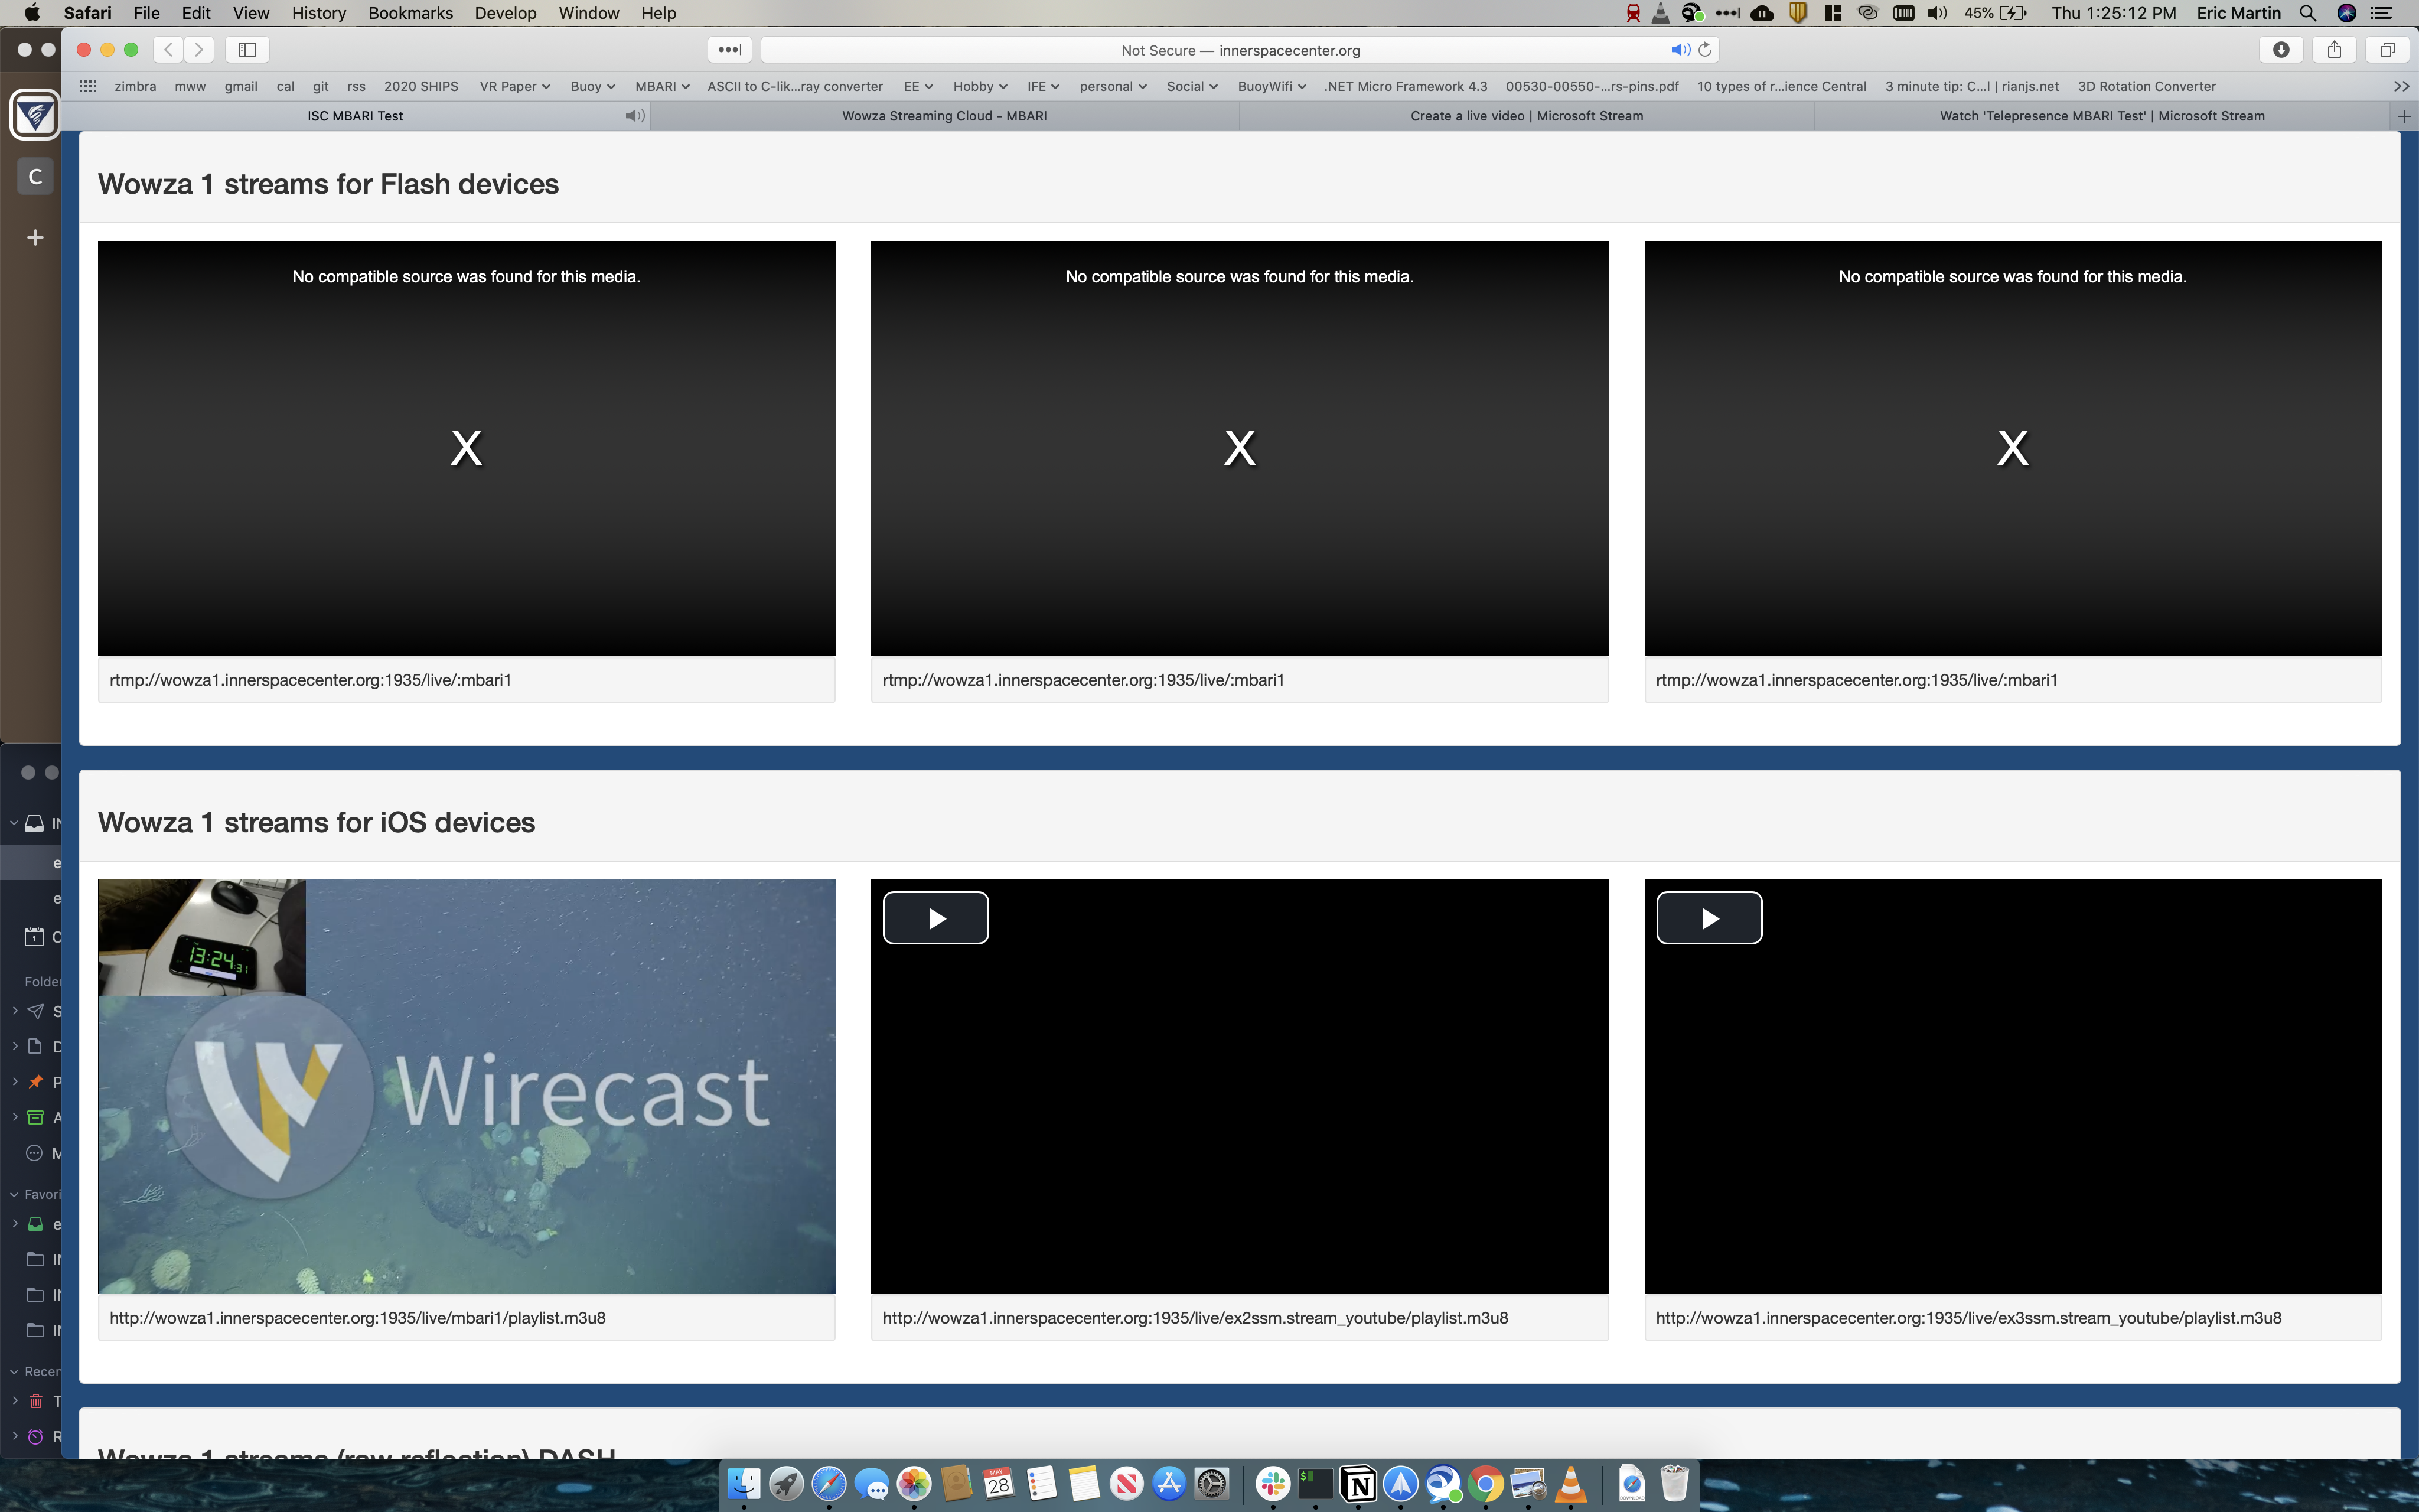Open the zimbra bookmark

[135, 86]
